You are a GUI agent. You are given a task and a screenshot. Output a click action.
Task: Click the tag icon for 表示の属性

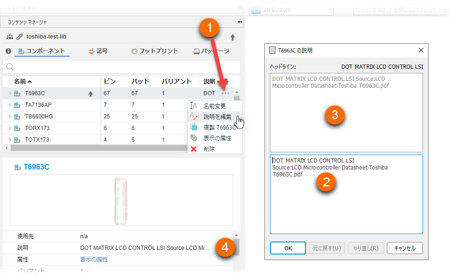194,138
